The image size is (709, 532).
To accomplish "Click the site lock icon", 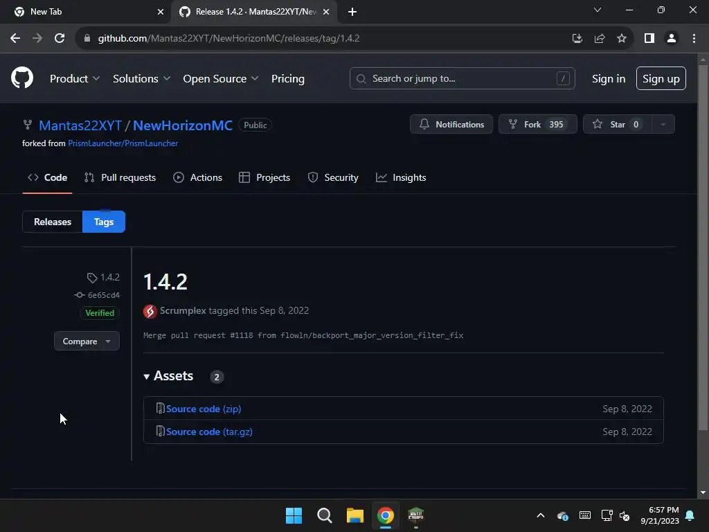I will click(87, 39).
